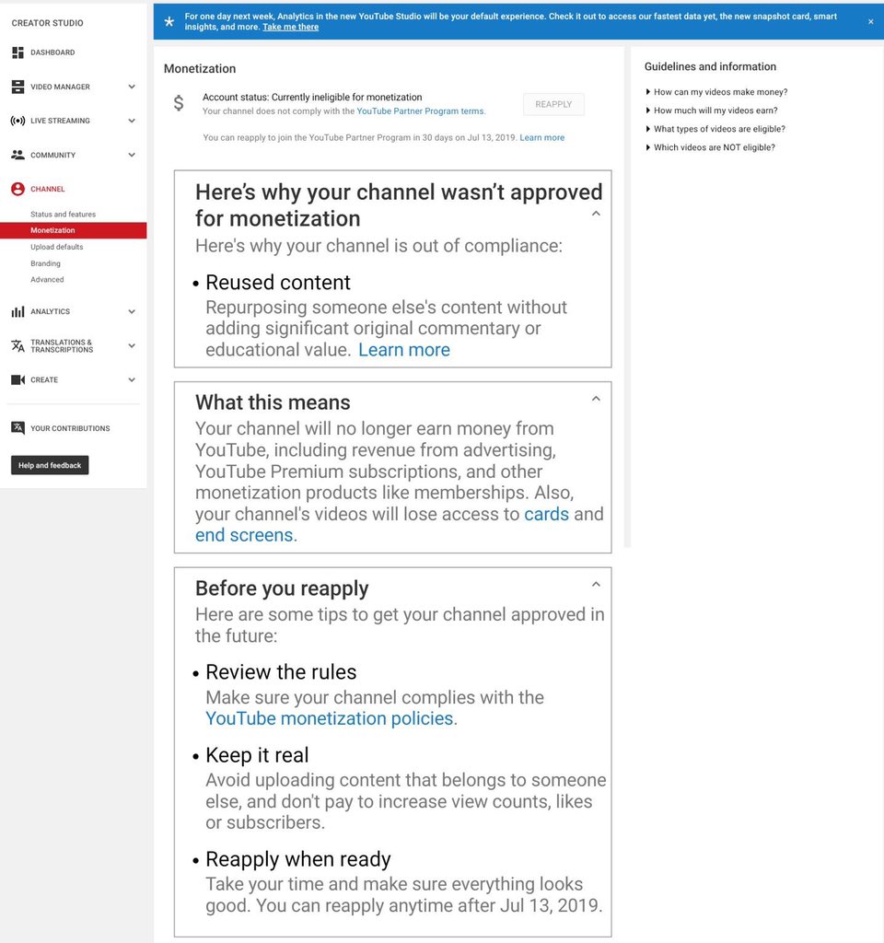Open Branding under Channel
The image size is (884, 943).
click(46, 263)
